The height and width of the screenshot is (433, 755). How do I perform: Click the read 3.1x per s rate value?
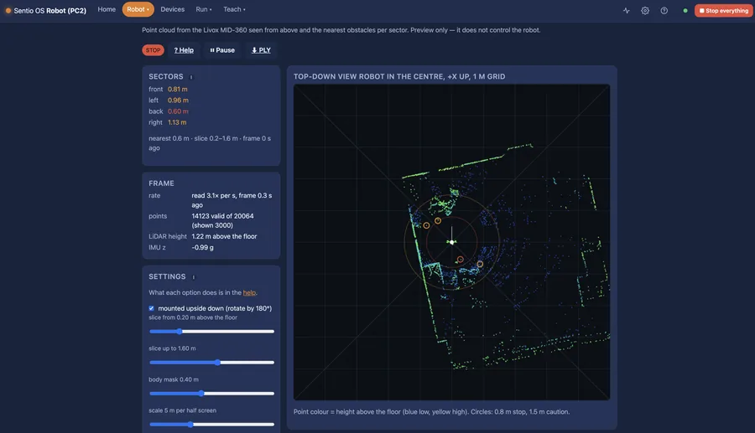click(x=232, y=200)
